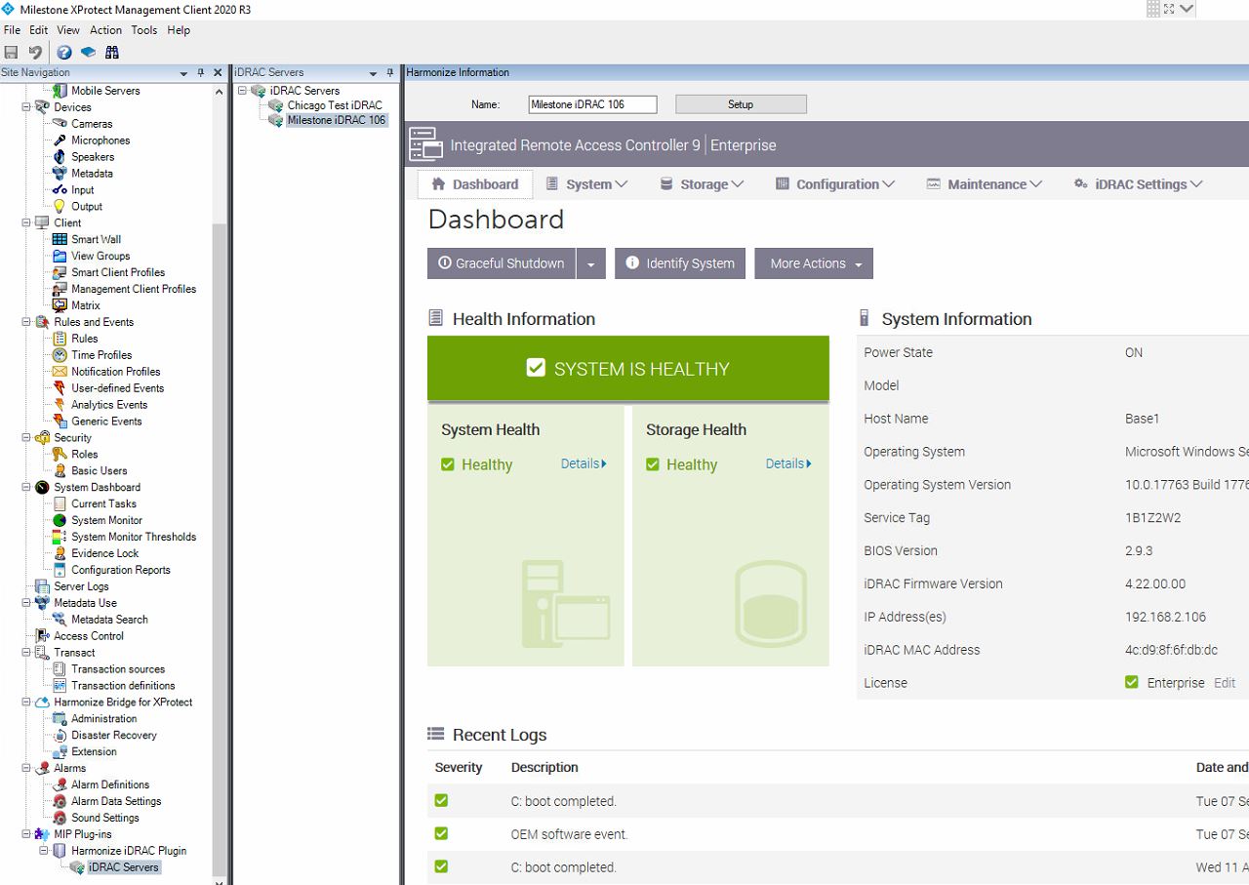
Task: Collapse the MIP Plug-ins node
Action: [x=26, y=835]
